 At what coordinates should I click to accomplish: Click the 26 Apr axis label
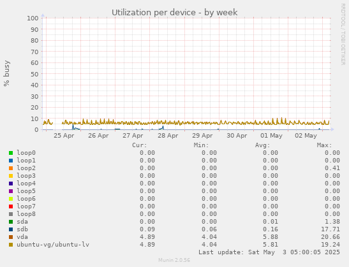[98, 136]
